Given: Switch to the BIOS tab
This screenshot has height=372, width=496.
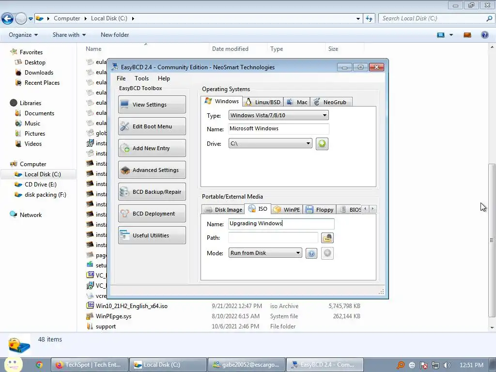Looking at the screenshot, I should click(x=349, y=209).
